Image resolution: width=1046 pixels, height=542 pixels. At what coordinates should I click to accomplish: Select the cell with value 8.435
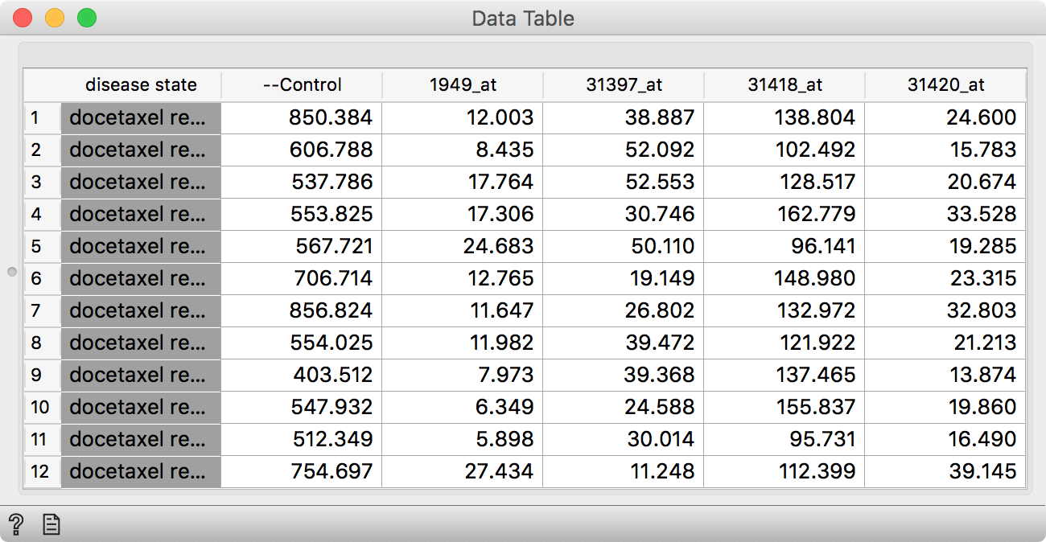(463, 150)
